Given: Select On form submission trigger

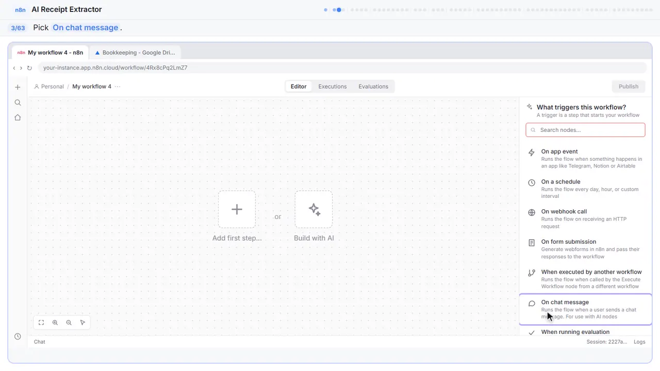Looking at the screenshot, I should tap(586, 249).
